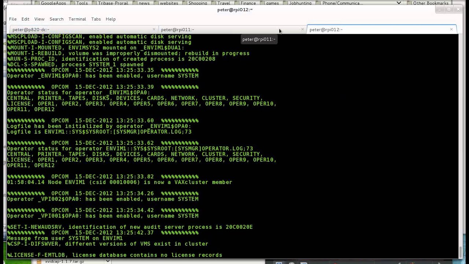Switch to the peter@rpi011 tab
The height and width of the screenshot is (264, 469).
(232, 30)
